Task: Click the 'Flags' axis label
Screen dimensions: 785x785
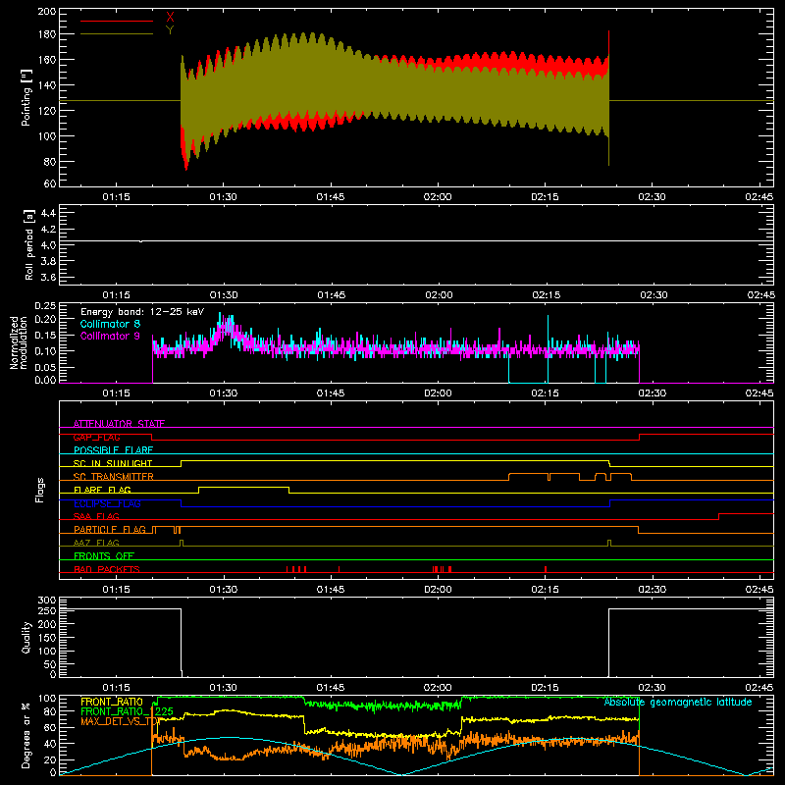Action: click(x=40, y=490)
